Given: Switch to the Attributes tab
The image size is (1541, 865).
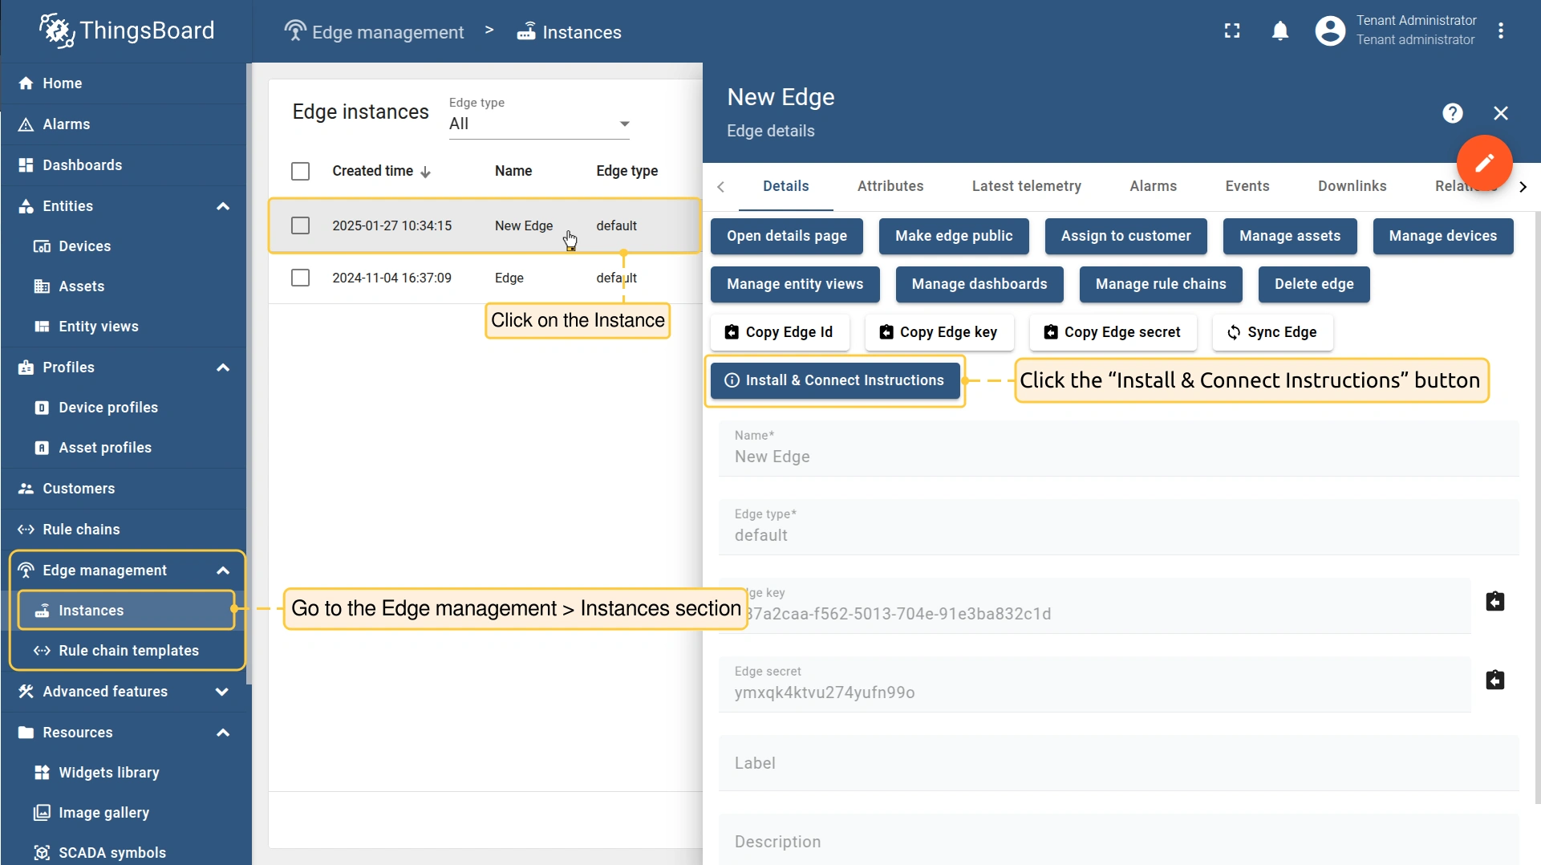Looking at the screenshot, I should (890, 186).
